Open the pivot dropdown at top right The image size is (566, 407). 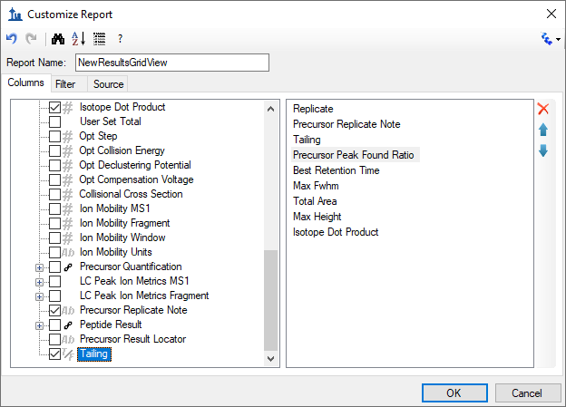coord(550,39)
